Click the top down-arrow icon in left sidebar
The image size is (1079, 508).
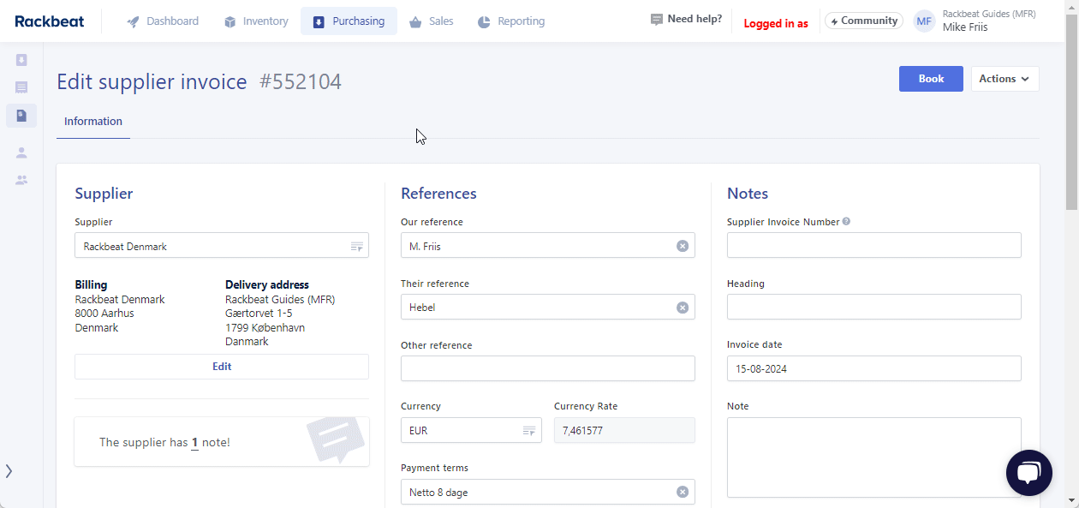pos(21,60)
